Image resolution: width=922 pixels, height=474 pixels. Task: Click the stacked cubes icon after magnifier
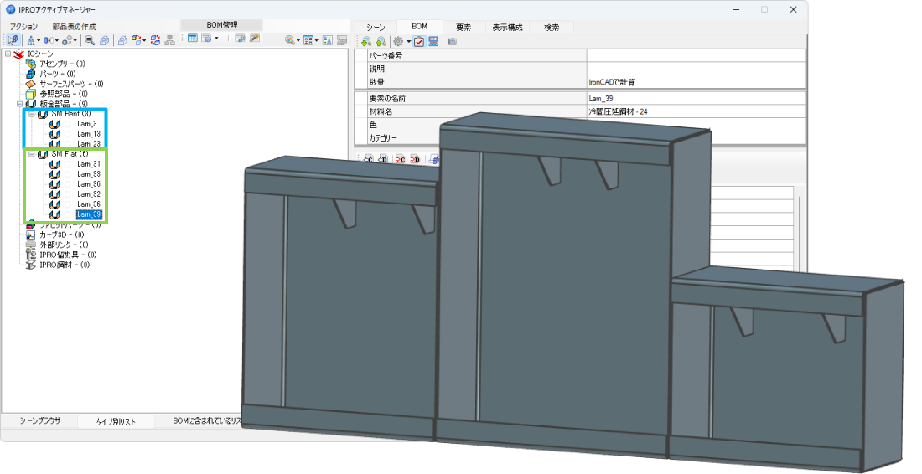coord(104,40)
